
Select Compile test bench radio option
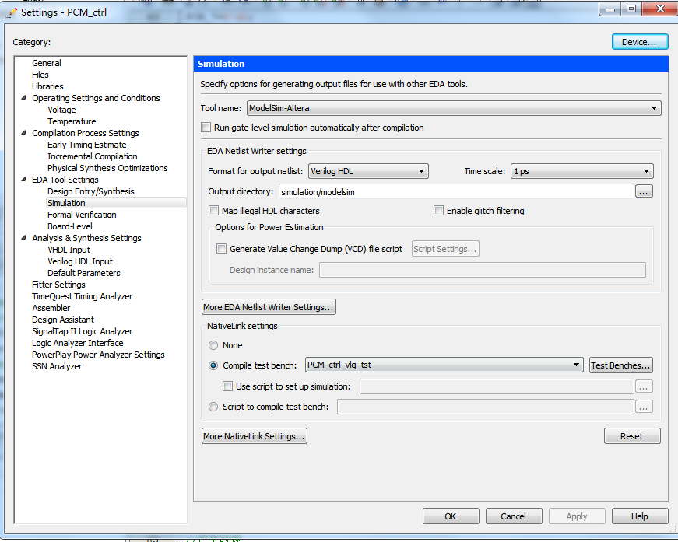coord(213,365)
